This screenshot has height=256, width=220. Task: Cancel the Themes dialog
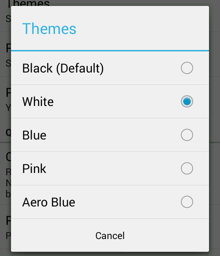(110, 235)
